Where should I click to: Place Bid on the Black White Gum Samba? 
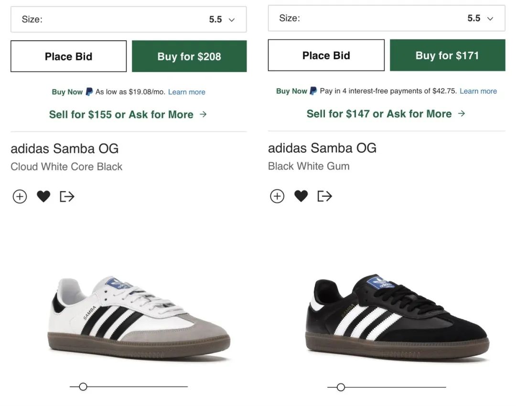[x=326, y=55]
